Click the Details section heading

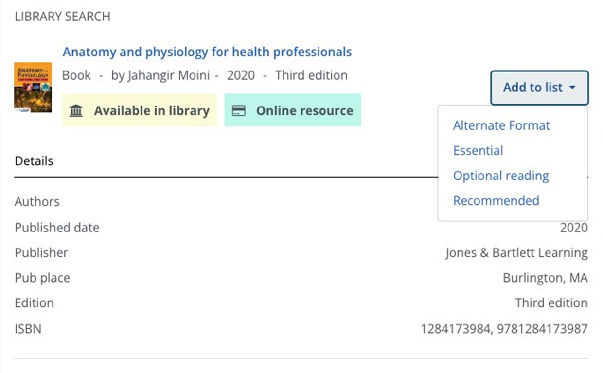point(34,161)
